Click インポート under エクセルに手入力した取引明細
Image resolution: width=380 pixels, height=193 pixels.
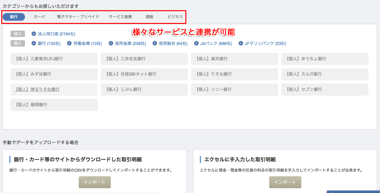pyautogui.click(x=285, y=182)
